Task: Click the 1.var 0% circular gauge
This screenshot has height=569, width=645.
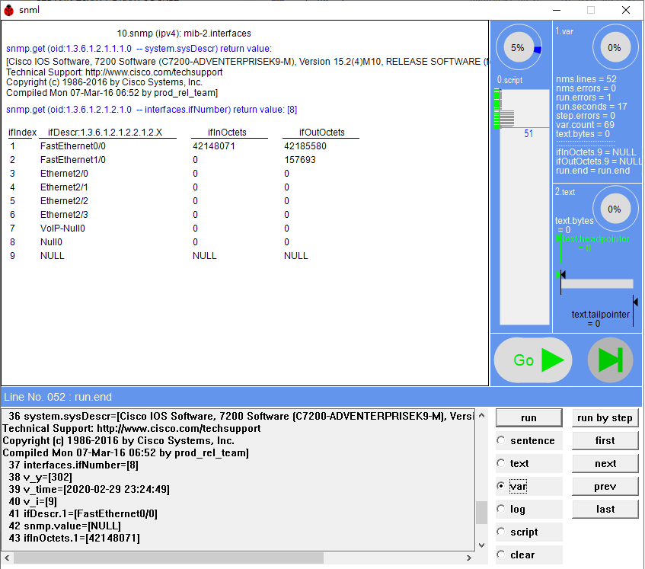Action: point(615,48)
